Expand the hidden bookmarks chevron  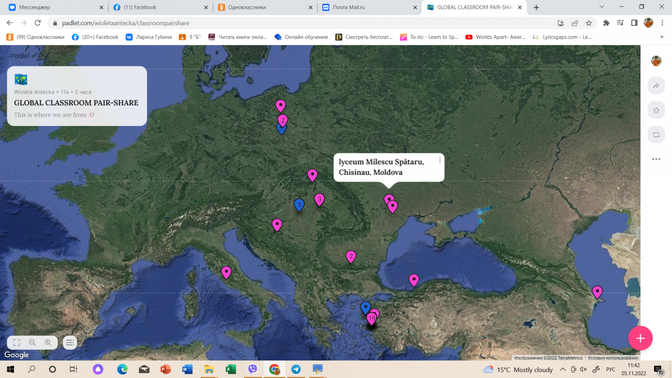point(661,37)
